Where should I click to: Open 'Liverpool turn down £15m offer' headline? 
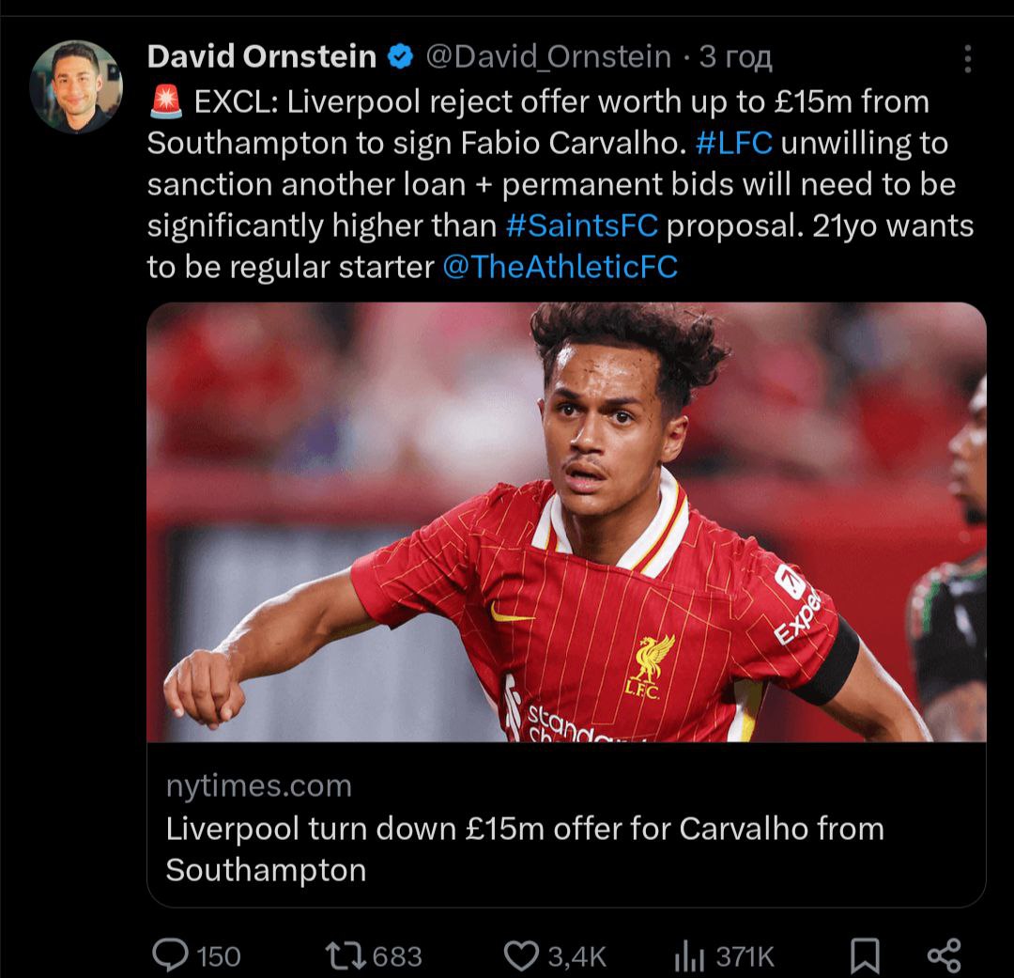[x=525, y=848]
